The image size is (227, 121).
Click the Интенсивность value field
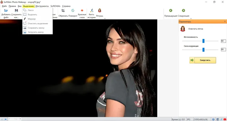click(x=223, y=41)
